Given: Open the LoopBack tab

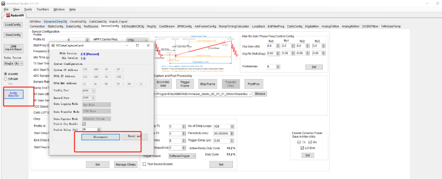Looking at the screenshot, I should click(258, 26).
